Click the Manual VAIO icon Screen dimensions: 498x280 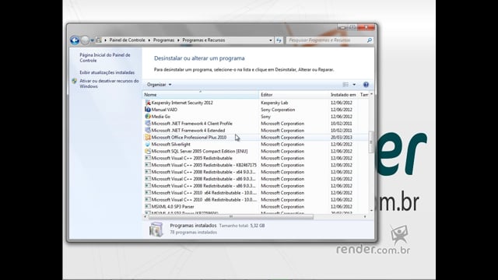(x=148, y=110)
